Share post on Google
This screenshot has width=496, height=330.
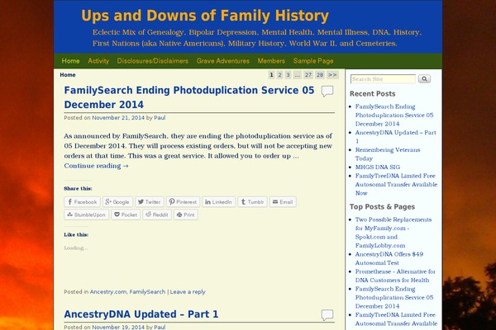tap(117, 202)
